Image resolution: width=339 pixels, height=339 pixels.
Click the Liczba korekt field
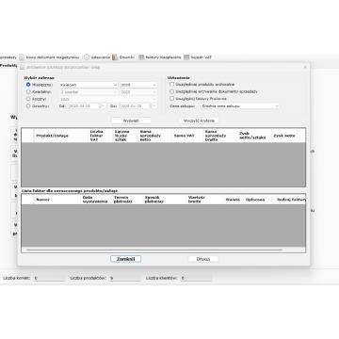pos(49,278)
